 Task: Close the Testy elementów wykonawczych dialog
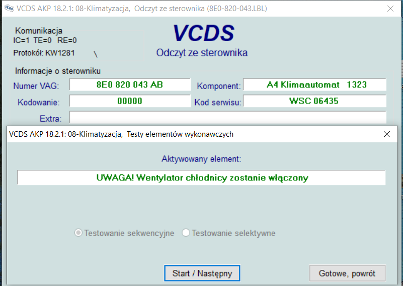pyautogui.click(x=387, y=134)
